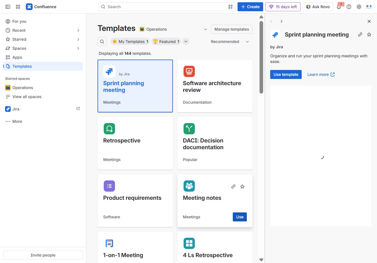Go to For you in sidebar
377x263 pixels.
(x=43, y=21)
